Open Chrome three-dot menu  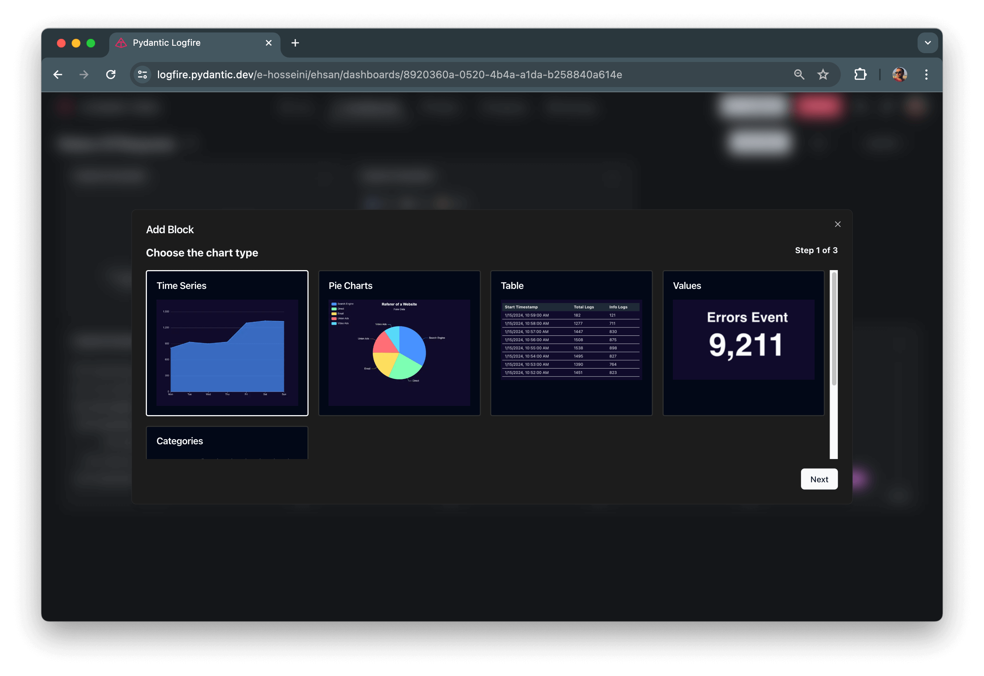pos(926,75)
